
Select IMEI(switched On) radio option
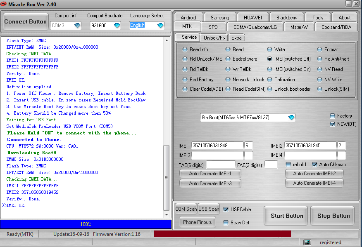[x=269, y=69]
